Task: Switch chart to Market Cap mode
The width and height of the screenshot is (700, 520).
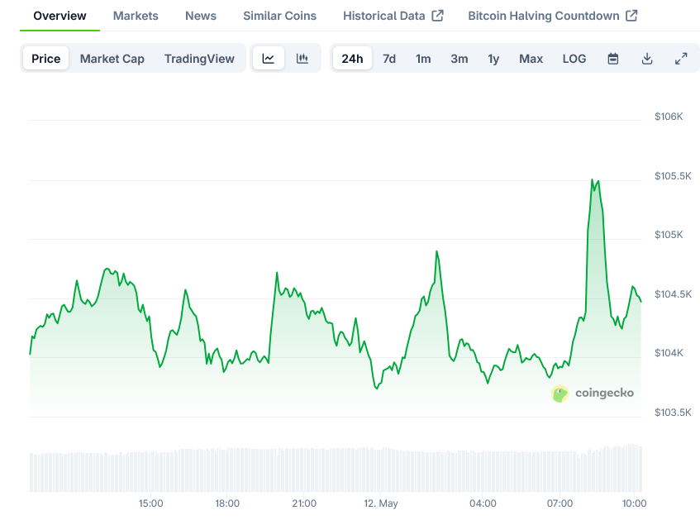Action: click(112, 58)
